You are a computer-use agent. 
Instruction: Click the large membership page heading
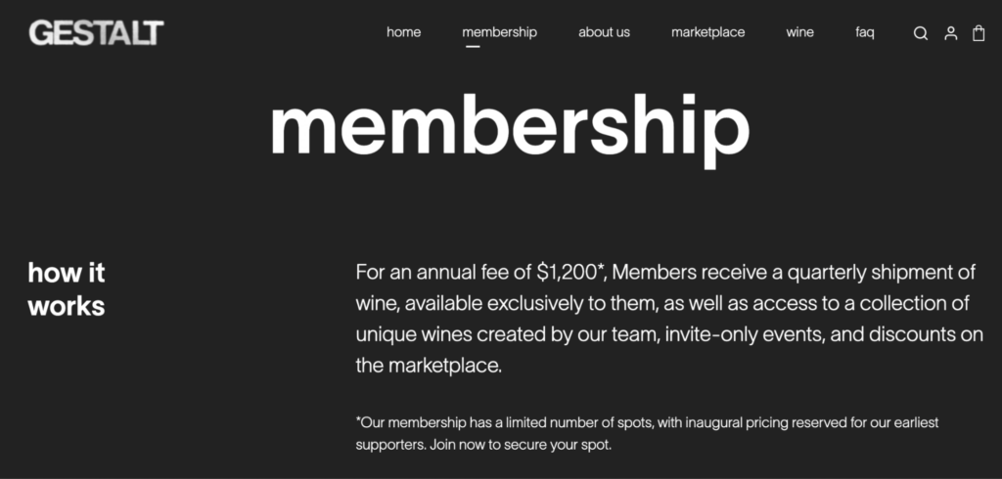509,127
